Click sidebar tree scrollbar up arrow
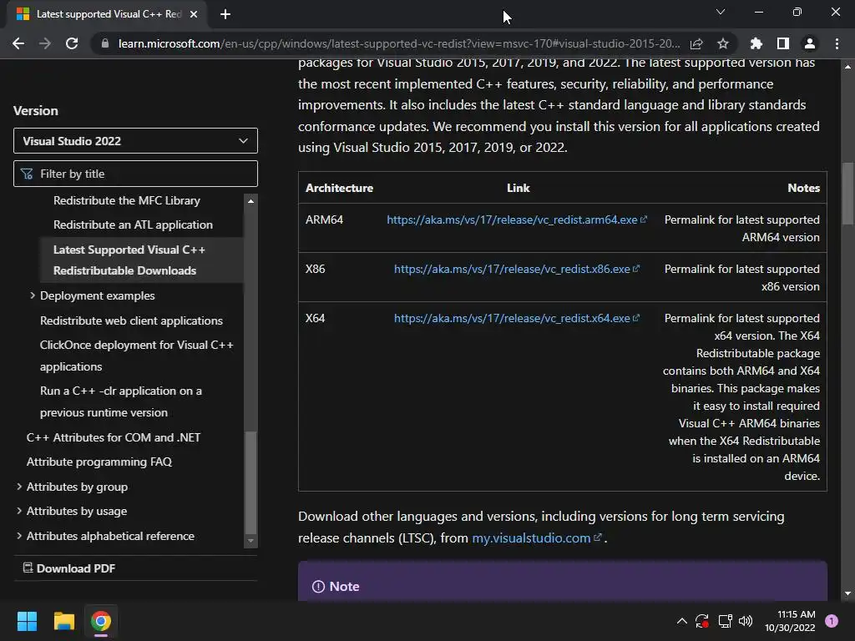This screenshot has width=855, height=641. [x=250, y=201]
